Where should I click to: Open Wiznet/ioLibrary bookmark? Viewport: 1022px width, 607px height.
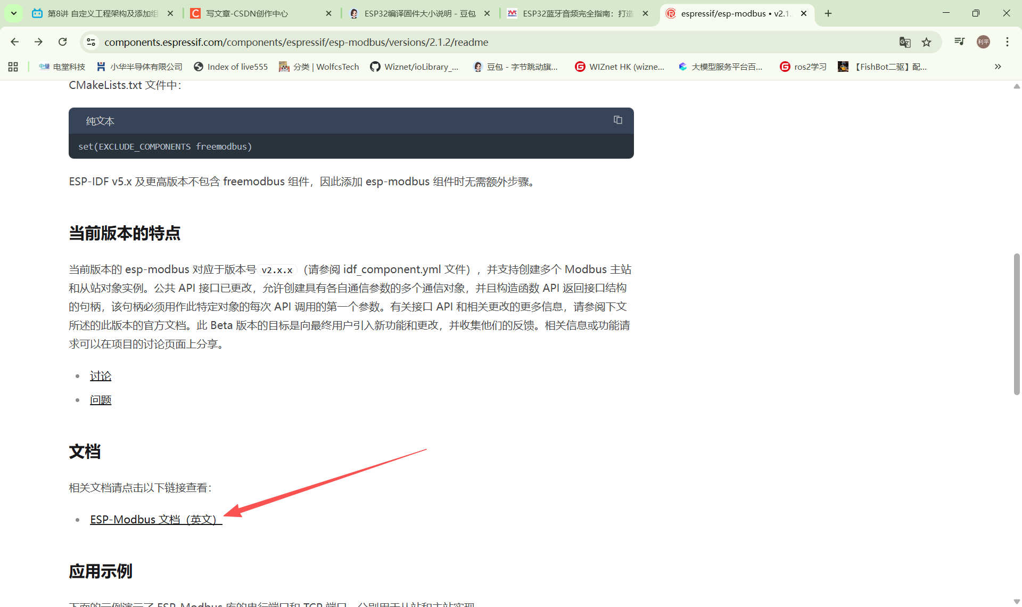[x=415, y=67]
